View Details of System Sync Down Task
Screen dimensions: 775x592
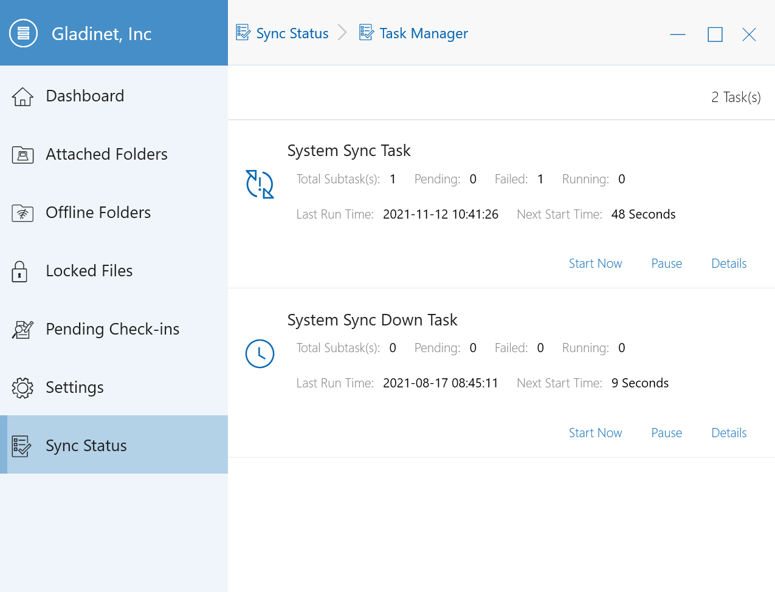tap(729, 433)
